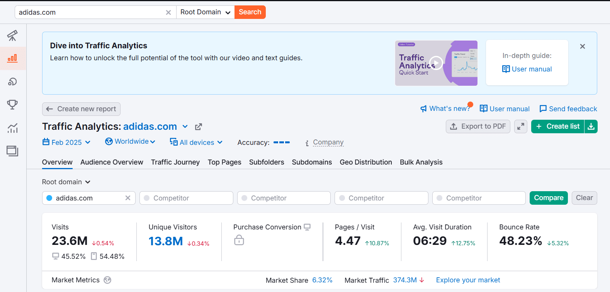Click Market Traffic value 374.3M
This screenshot has width=610, height=292.
point(405,280)
